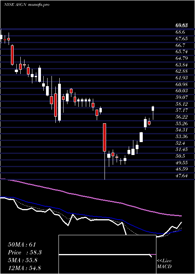Click the long red candle from 66.7 down
Image resolution: width=195 pixels, height=274 pixels.
pyautogui.click(x=12, y=55)
